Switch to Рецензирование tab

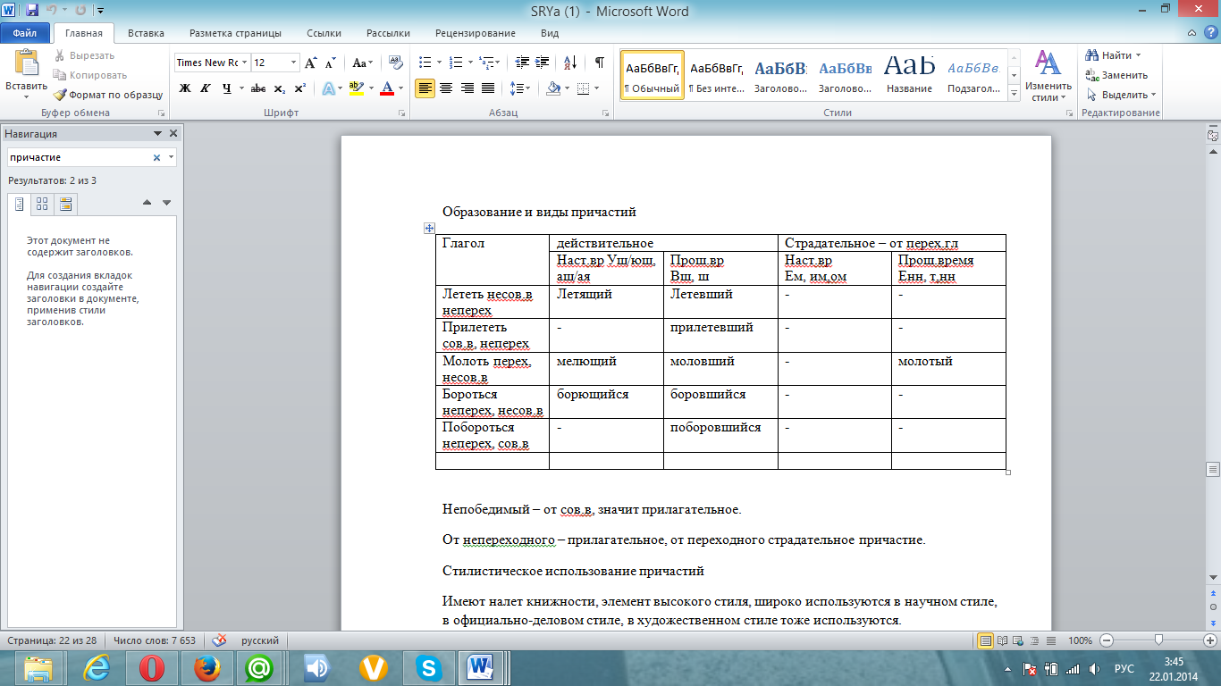pyautogui.click(x=475, y=33)
